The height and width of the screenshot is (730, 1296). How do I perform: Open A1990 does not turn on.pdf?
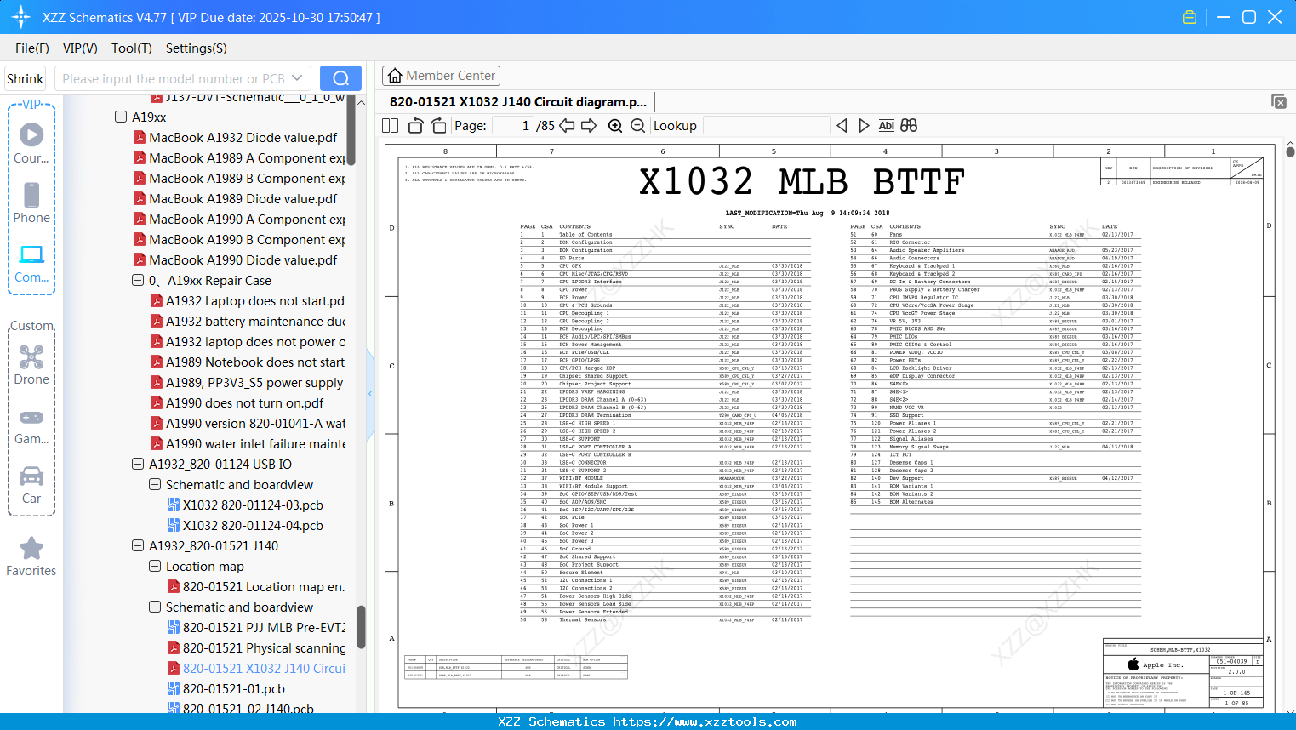pyautogui.click(x=237, y=402)
